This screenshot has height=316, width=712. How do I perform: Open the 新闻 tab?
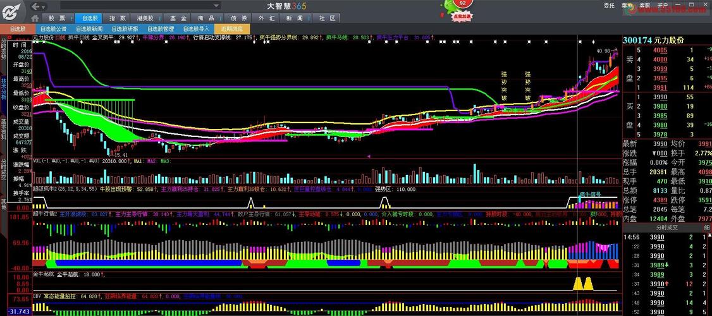(294, 18)
